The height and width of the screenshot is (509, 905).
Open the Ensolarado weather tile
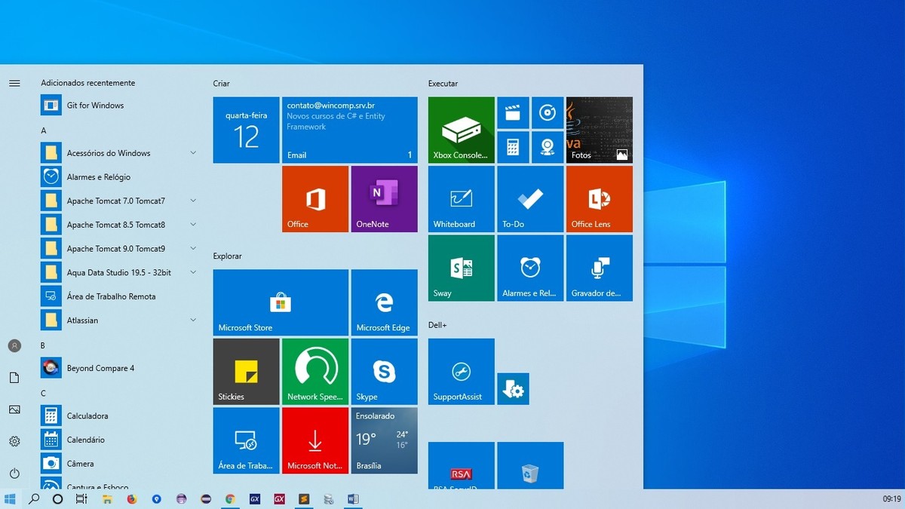pyautogui.click(x=384, y=440)
